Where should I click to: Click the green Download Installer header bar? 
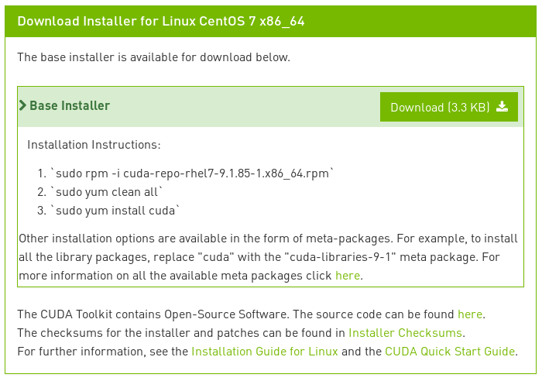271,21
